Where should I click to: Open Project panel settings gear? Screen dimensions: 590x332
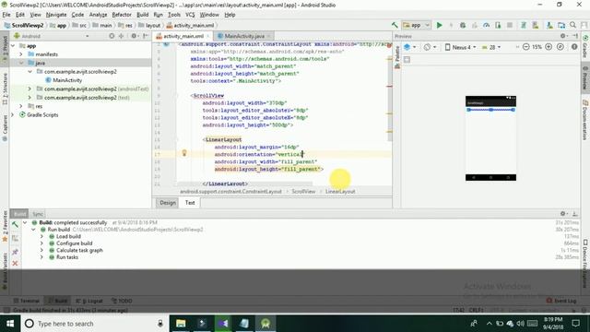(x=134, y=36)
